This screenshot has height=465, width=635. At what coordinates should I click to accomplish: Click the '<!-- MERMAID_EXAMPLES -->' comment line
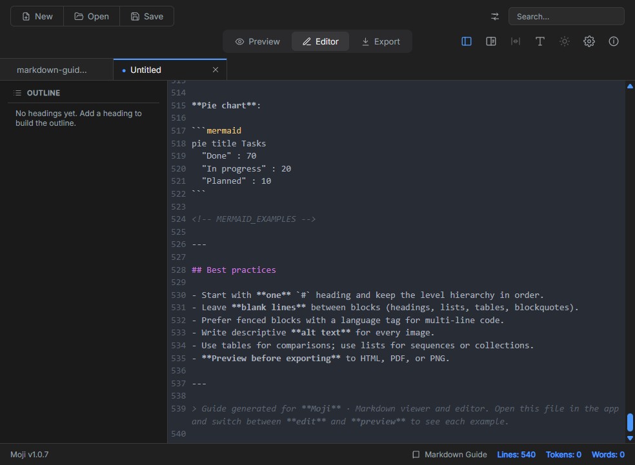254,219
